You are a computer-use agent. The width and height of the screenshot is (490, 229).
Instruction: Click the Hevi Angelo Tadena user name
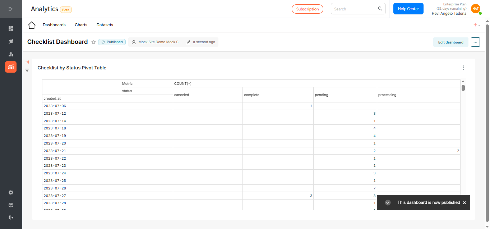pos(449,13)
